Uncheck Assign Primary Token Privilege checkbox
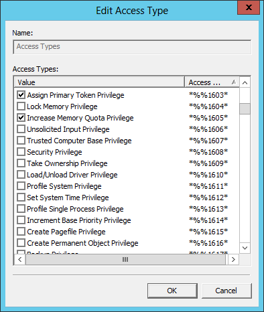264x312 pixels. (21, 95)
